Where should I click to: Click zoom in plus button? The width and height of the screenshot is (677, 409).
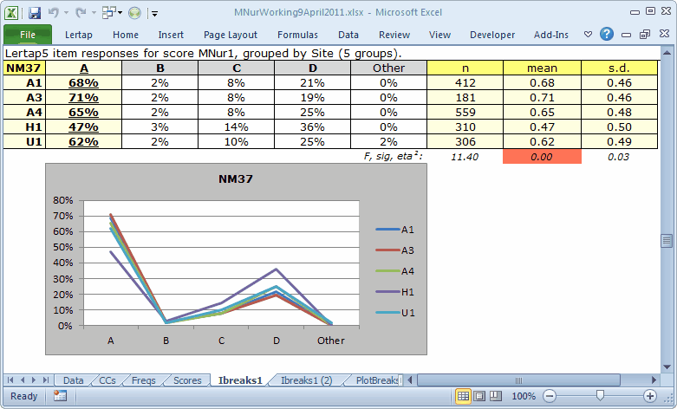coord(650,396)
